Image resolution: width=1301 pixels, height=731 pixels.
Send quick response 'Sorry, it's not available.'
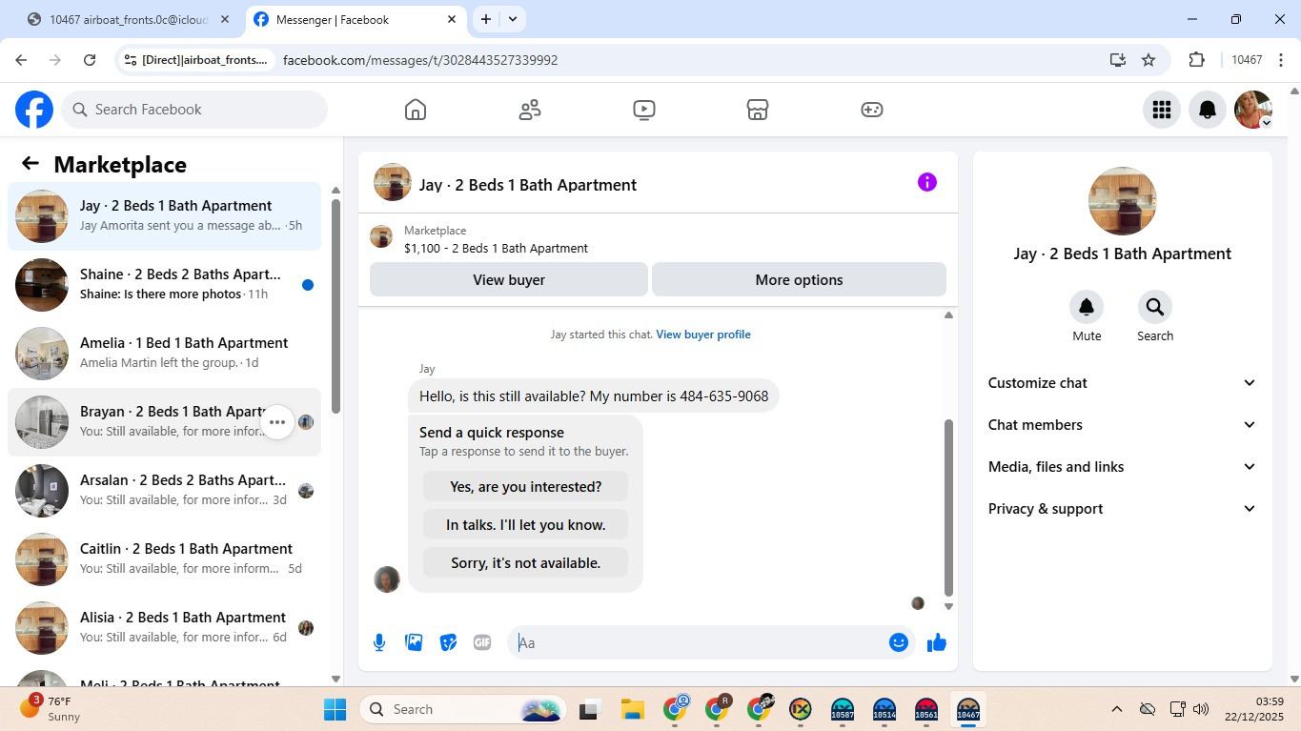[x=525, y=562]
